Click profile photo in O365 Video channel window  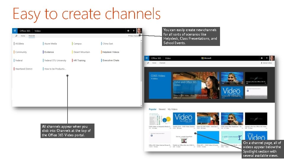[x=272, y=58]
